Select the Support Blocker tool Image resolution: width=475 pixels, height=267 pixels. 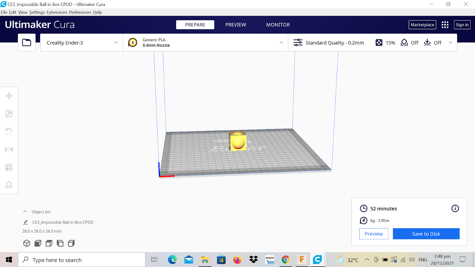tap(9, 185)
